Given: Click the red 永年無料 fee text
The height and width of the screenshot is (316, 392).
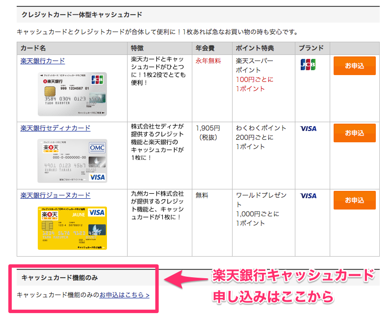Looking at the screenshot, I should tap(209, 61).
